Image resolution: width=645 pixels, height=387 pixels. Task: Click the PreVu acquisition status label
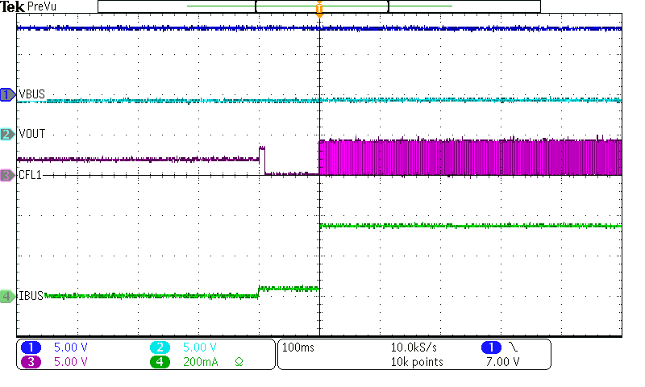pos(41,6)
